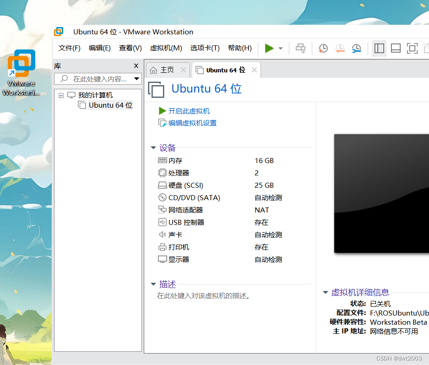Open the 文件(F) menu
This screenshot has height=365, width=429.
70,48
